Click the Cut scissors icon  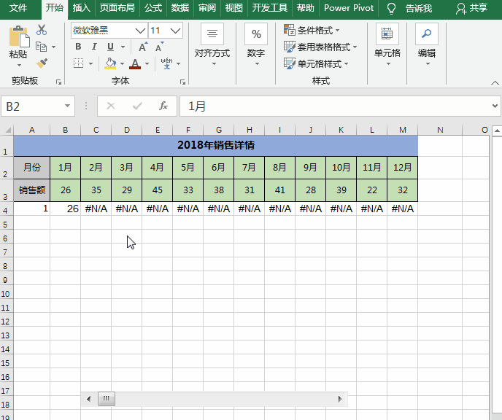(x=42, y=30)
